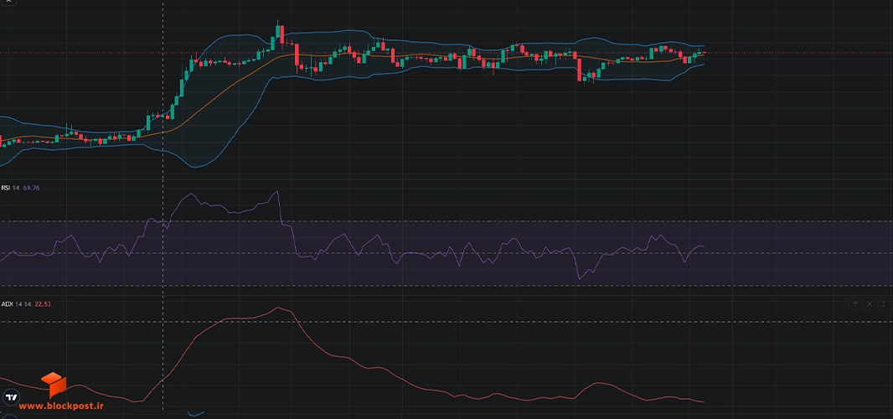Screen dimensions: 893x419
Task: Select the RSI line at its highest peak
Action: [277, 192]
